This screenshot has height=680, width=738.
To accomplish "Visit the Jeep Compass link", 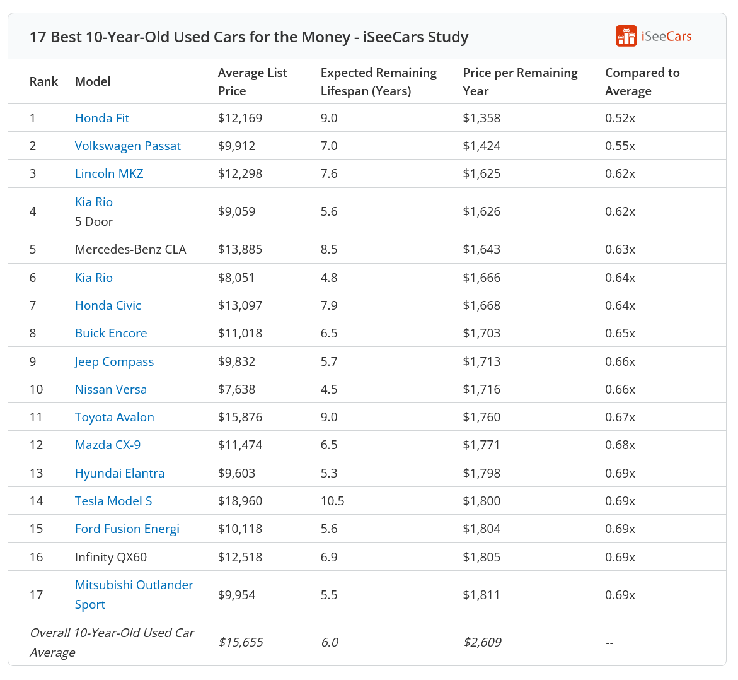I will pyautogui.click(x=114, y=361).
